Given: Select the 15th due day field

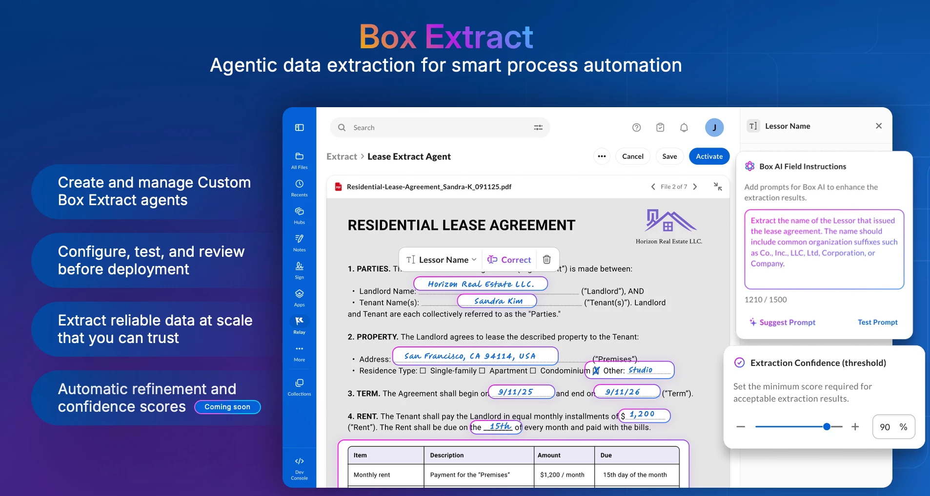Looking at the screenshot, I should click(x=496, y=427).
